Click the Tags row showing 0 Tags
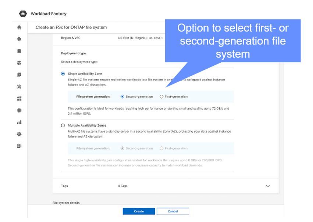Image resolution: width=313 pixels, height=222 pixels. [123, 186]
